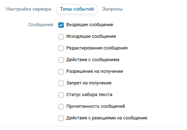
Task: Click the Разрешение на получение label text
Action: (95, 71)
